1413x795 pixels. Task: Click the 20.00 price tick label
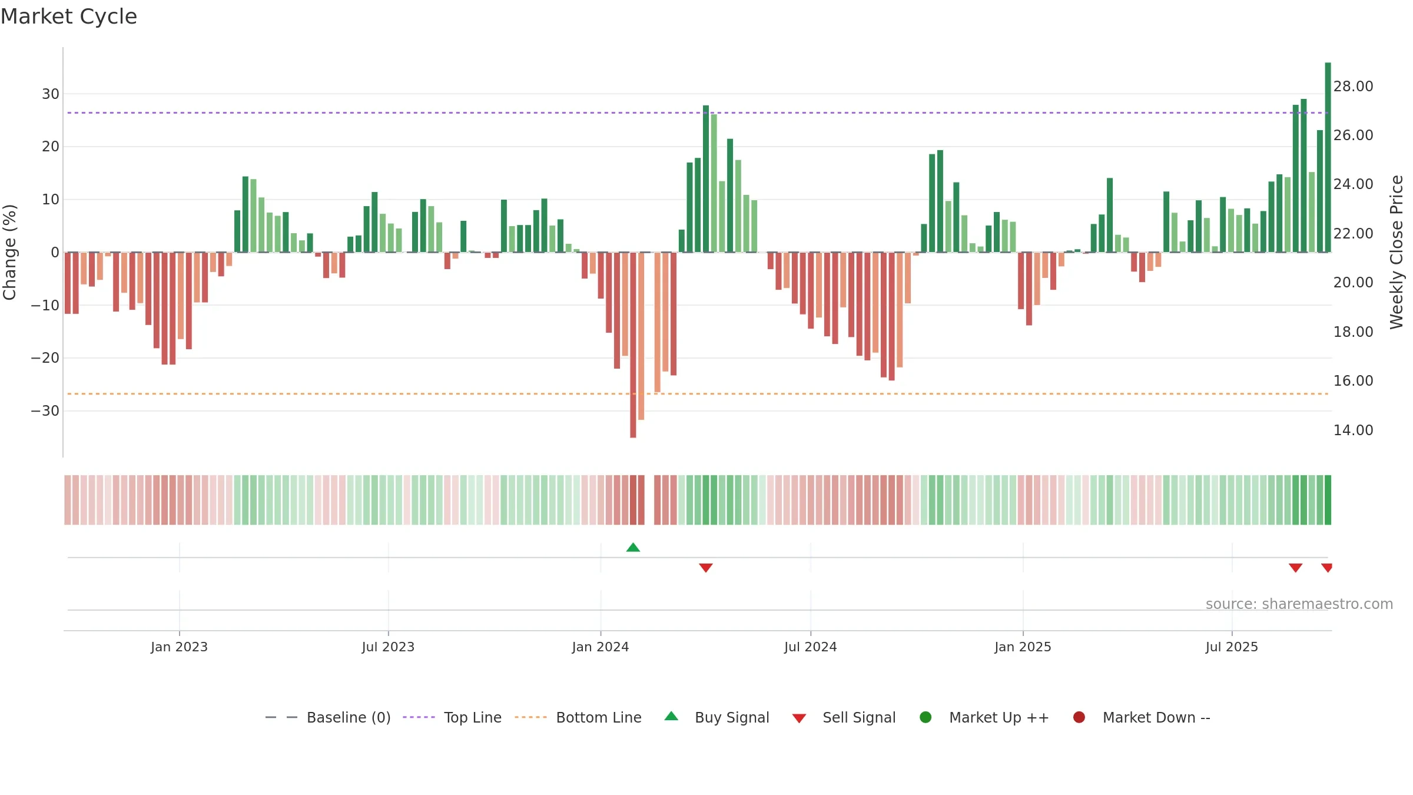pyautogui.click(x=1353, y=283)
